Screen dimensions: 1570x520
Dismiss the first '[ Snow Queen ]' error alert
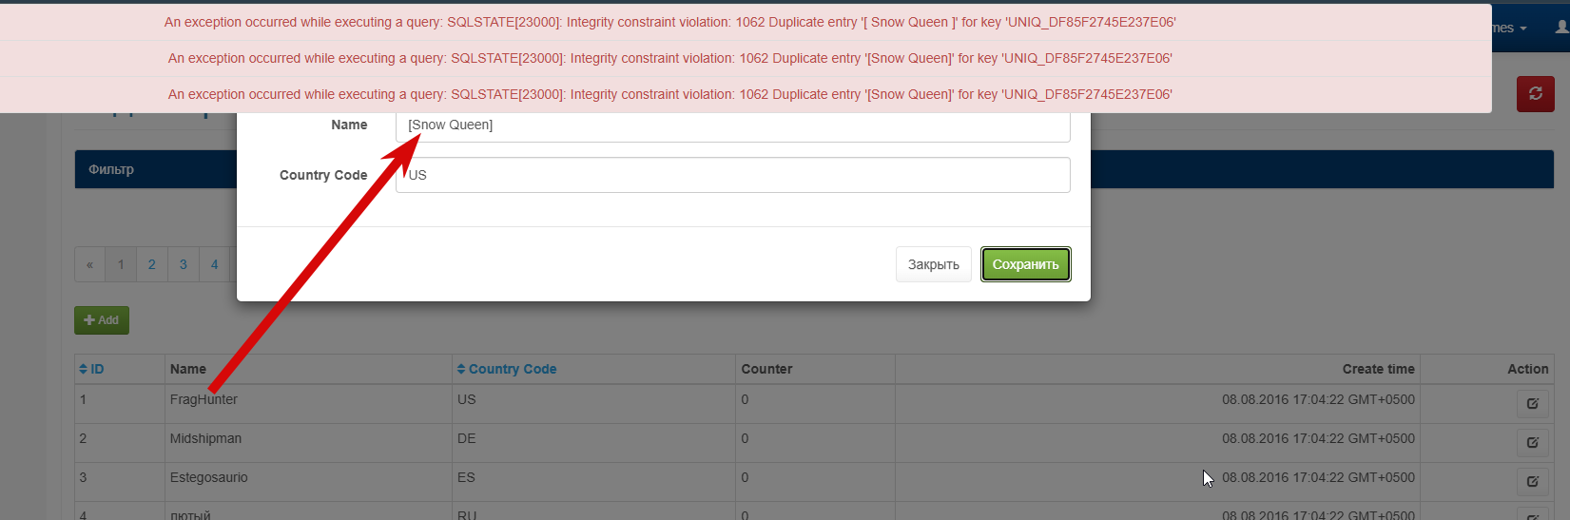pyautogui.click(x=669, y=22)
